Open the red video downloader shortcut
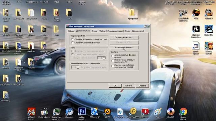Viewport: 216px width, 121px height. 145,112
